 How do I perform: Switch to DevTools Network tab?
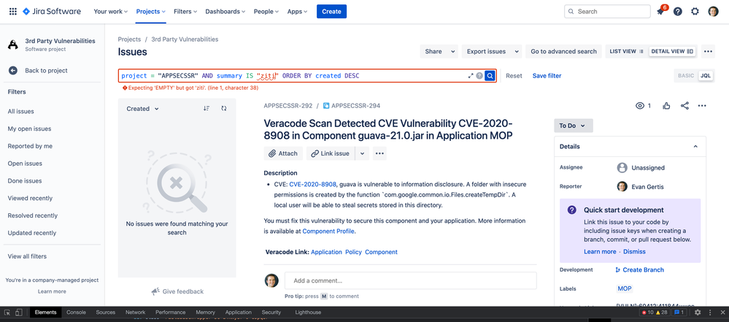(x=135, y=313)
